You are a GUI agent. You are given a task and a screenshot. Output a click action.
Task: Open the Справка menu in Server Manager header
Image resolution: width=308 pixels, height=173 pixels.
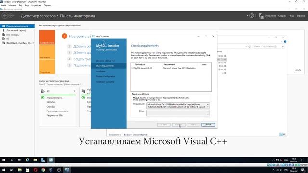click(301, 16)
